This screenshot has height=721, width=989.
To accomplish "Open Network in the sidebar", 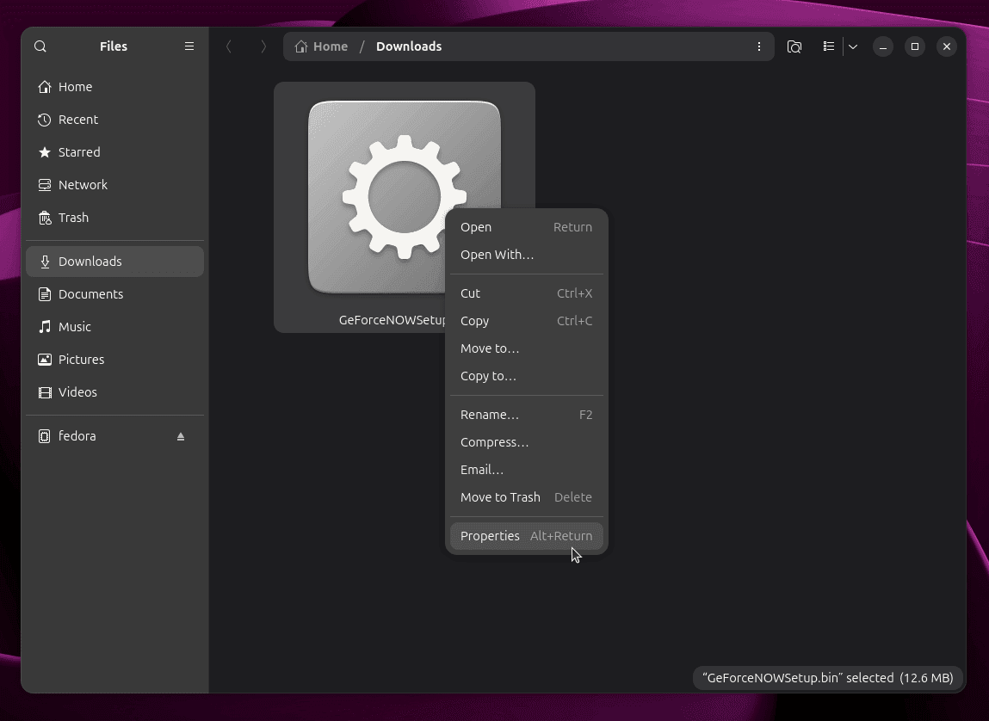I will click(114, 185).
